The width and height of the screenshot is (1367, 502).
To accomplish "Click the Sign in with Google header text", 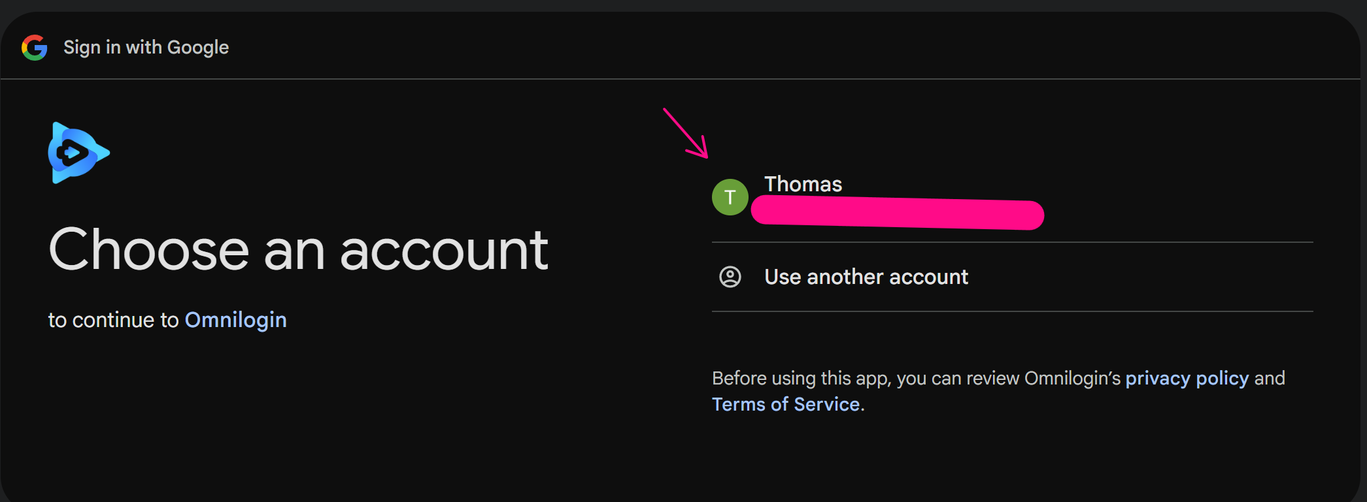I will [x=146, y=48].
